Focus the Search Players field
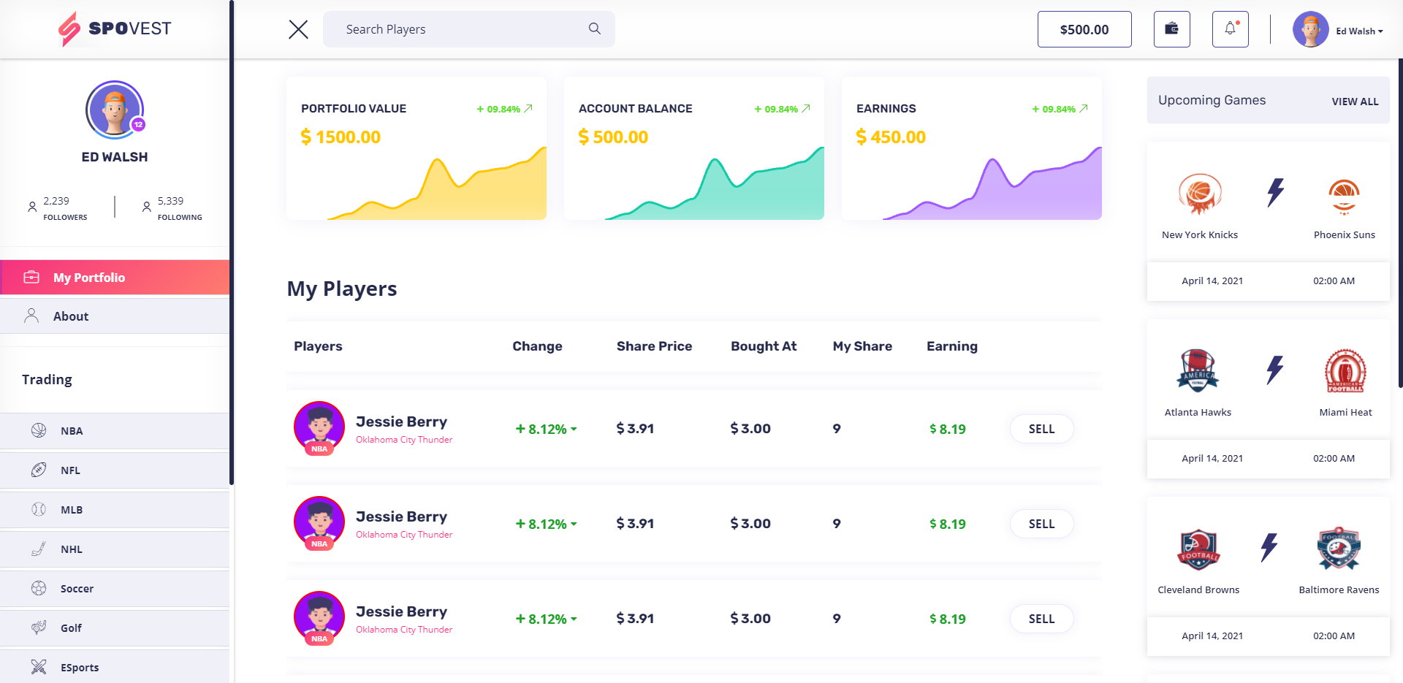The image size is (1403, 683). click(x=469, y=29)
